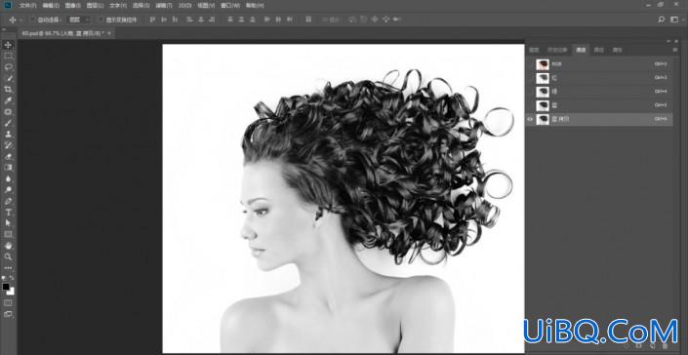Screen dimensions: 688x355
Task: Select the Path Selection tool
Action: pos(9,223)
